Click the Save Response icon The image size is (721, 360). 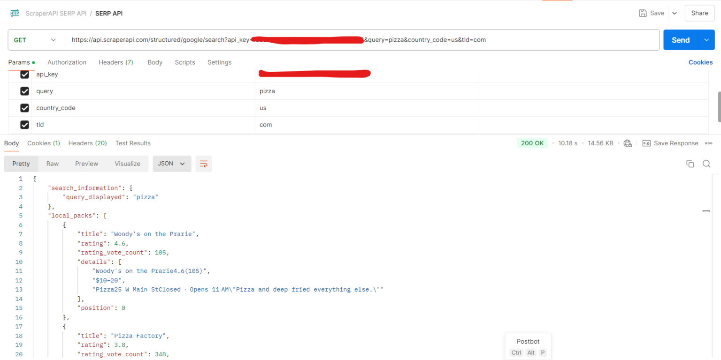pyautogui.click(x=646, y=143)
